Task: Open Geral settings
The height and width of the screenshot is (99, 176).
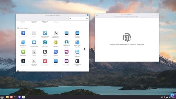Action: point(34,53)
